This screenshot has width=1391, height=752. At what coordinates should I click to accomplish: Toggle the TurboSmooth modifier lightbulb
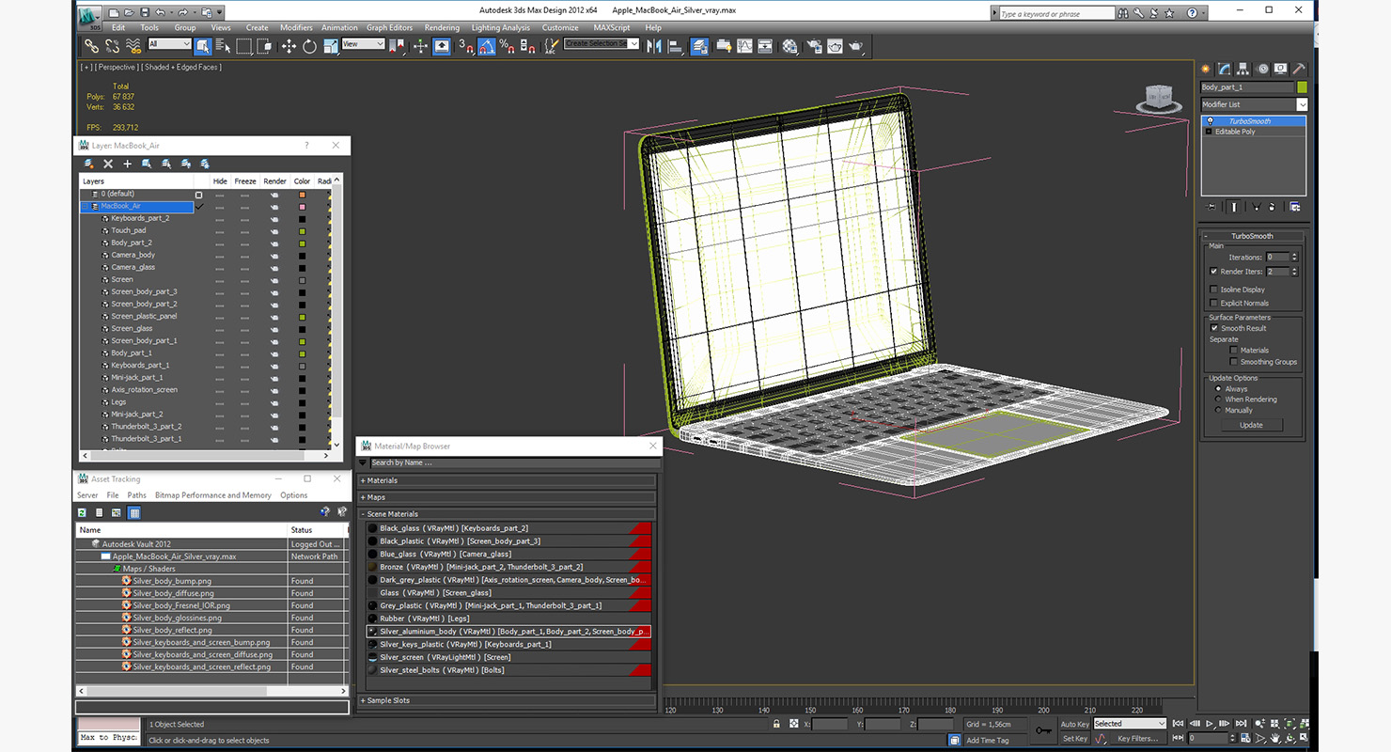point(1210,121)
